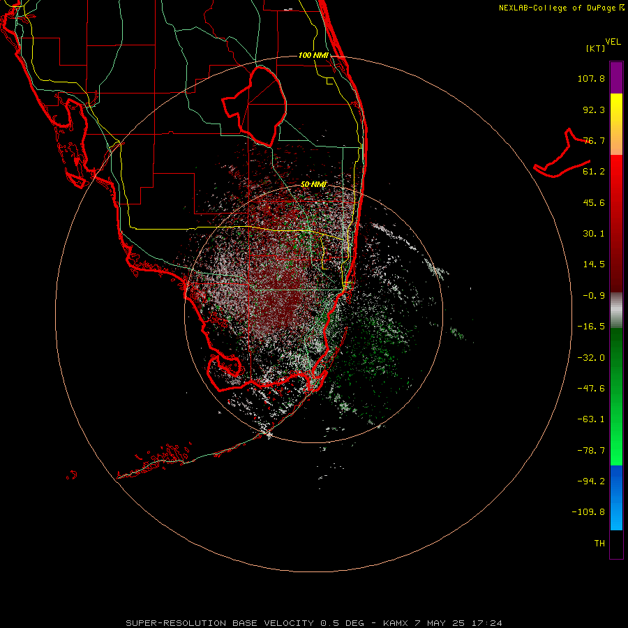Select the 45.6 legend value
Screen dimensions: 628x628
click(x=594, y=202)
